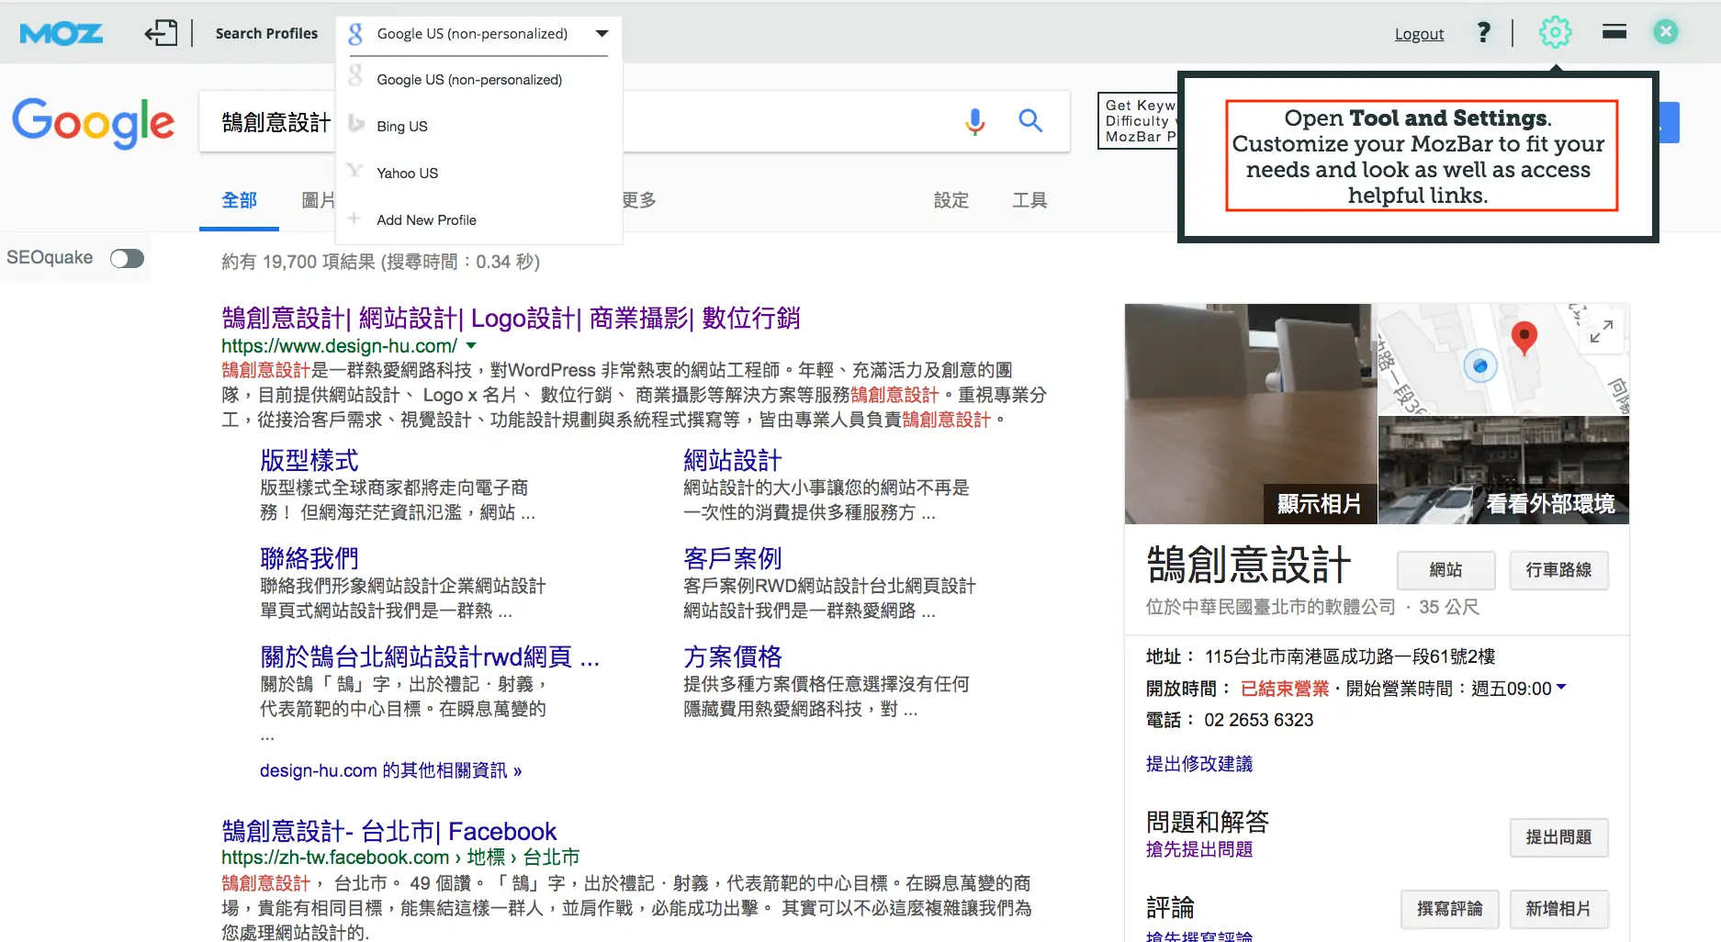Open the 方案價格 sitelink

click(732, 656)
